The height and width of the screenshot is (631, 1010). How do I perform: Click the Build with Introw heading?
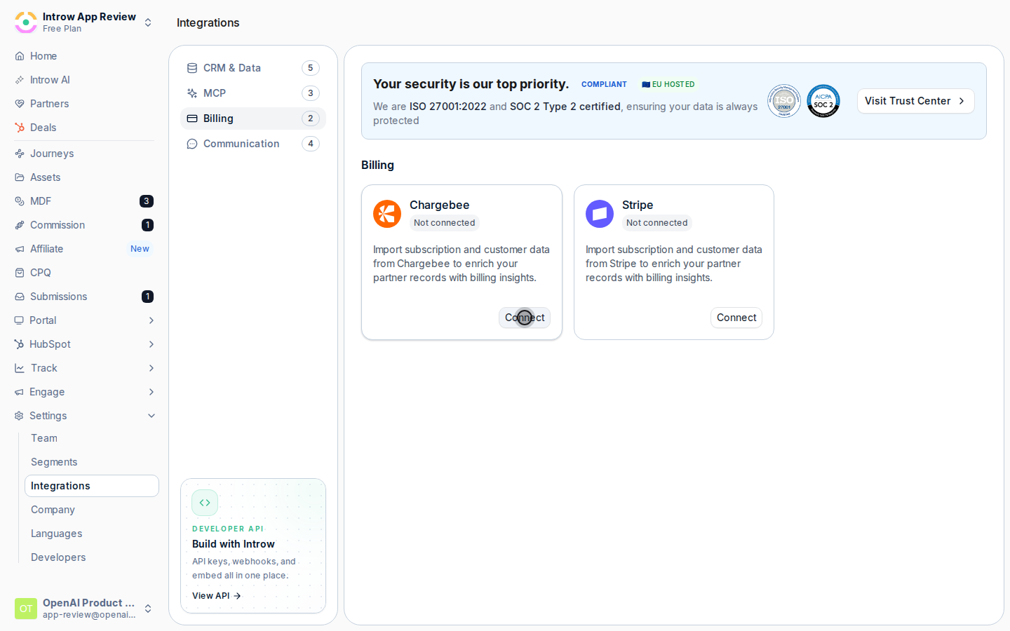point(234,544)
